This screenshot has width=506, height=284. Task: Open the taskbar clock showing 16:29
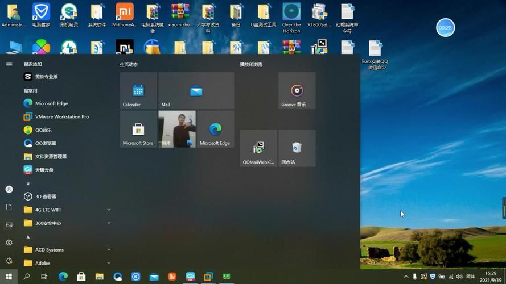491,277
